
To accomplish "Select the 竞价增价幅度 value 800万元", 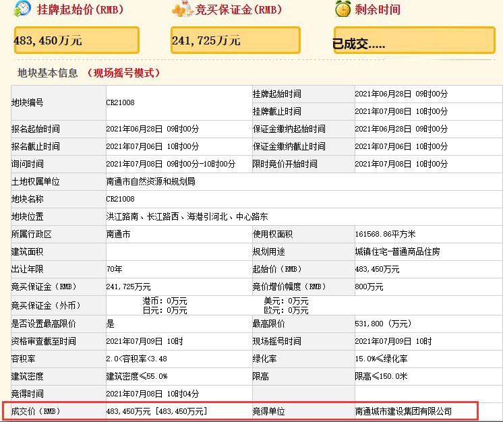I will tap(369, 287).
